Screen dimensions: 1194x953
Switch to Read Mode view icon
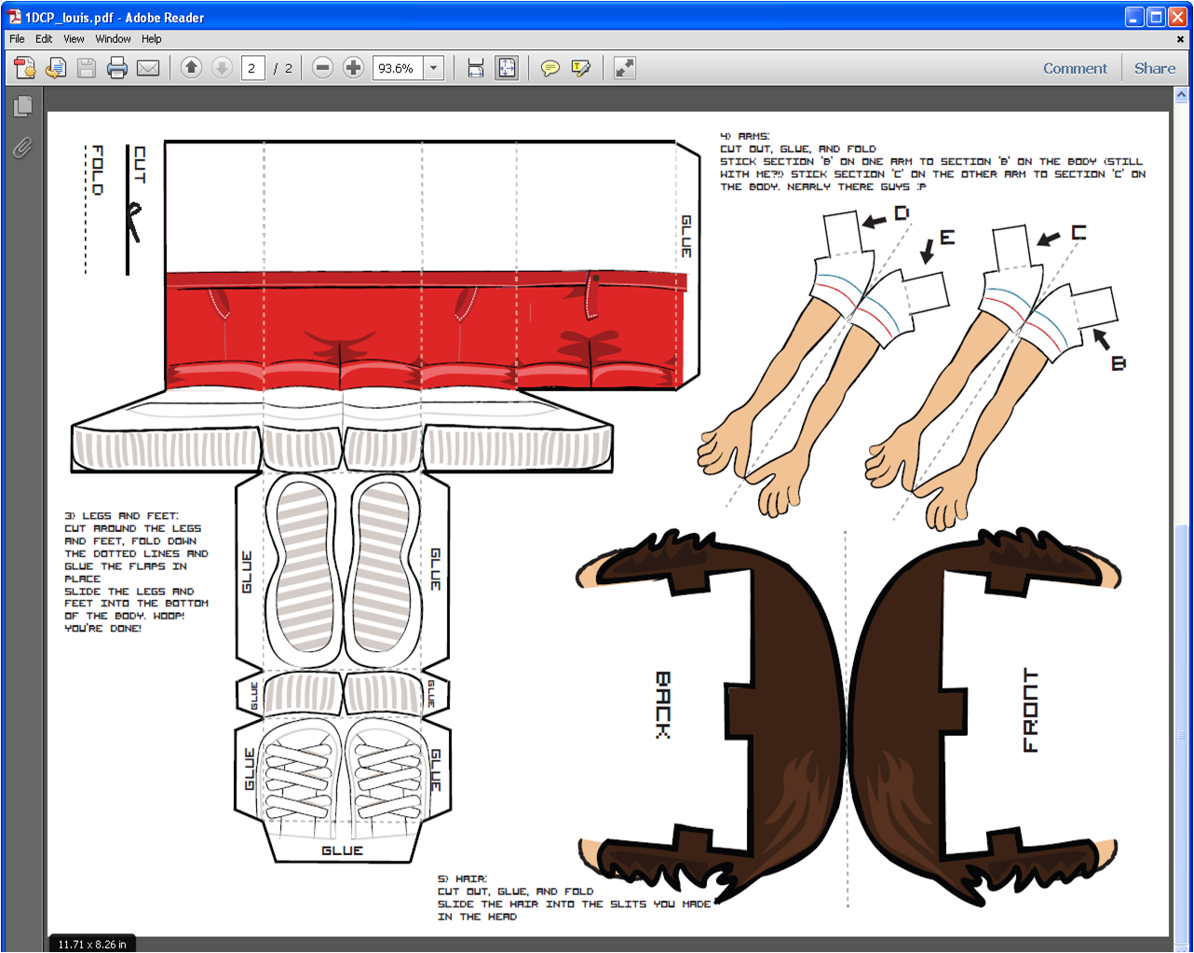pyautogui.click(x=625, y=68)
